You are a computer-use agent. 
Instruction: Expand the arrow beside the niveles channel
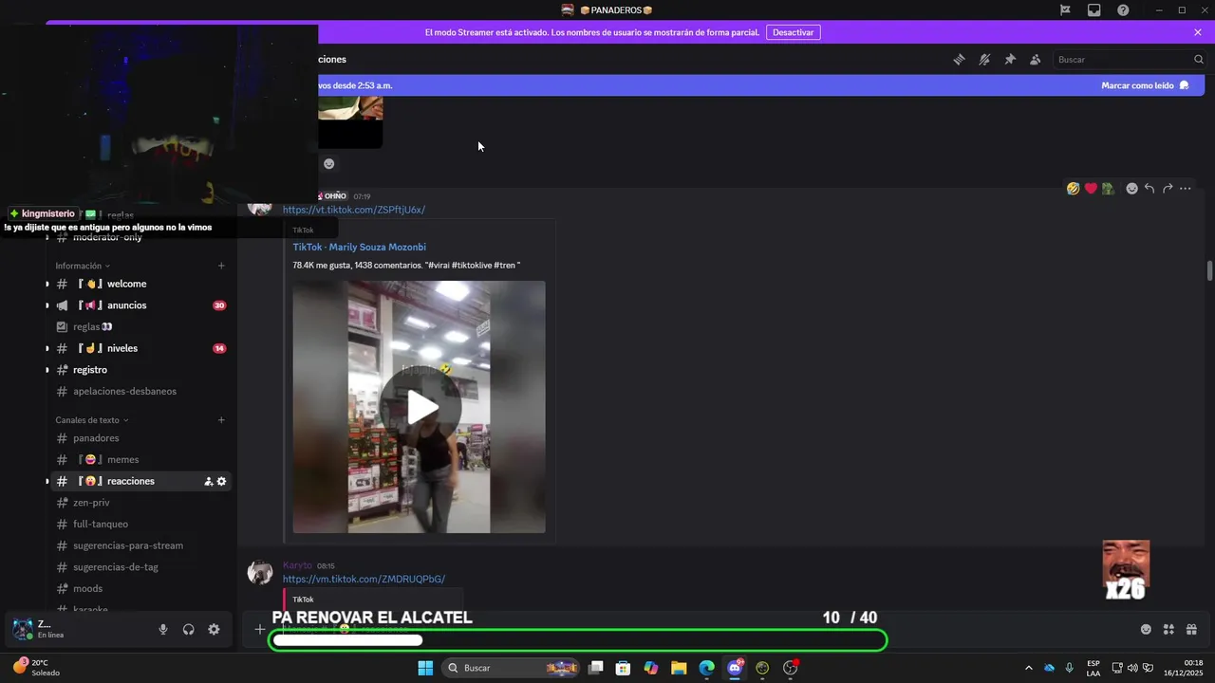[47, 348]
